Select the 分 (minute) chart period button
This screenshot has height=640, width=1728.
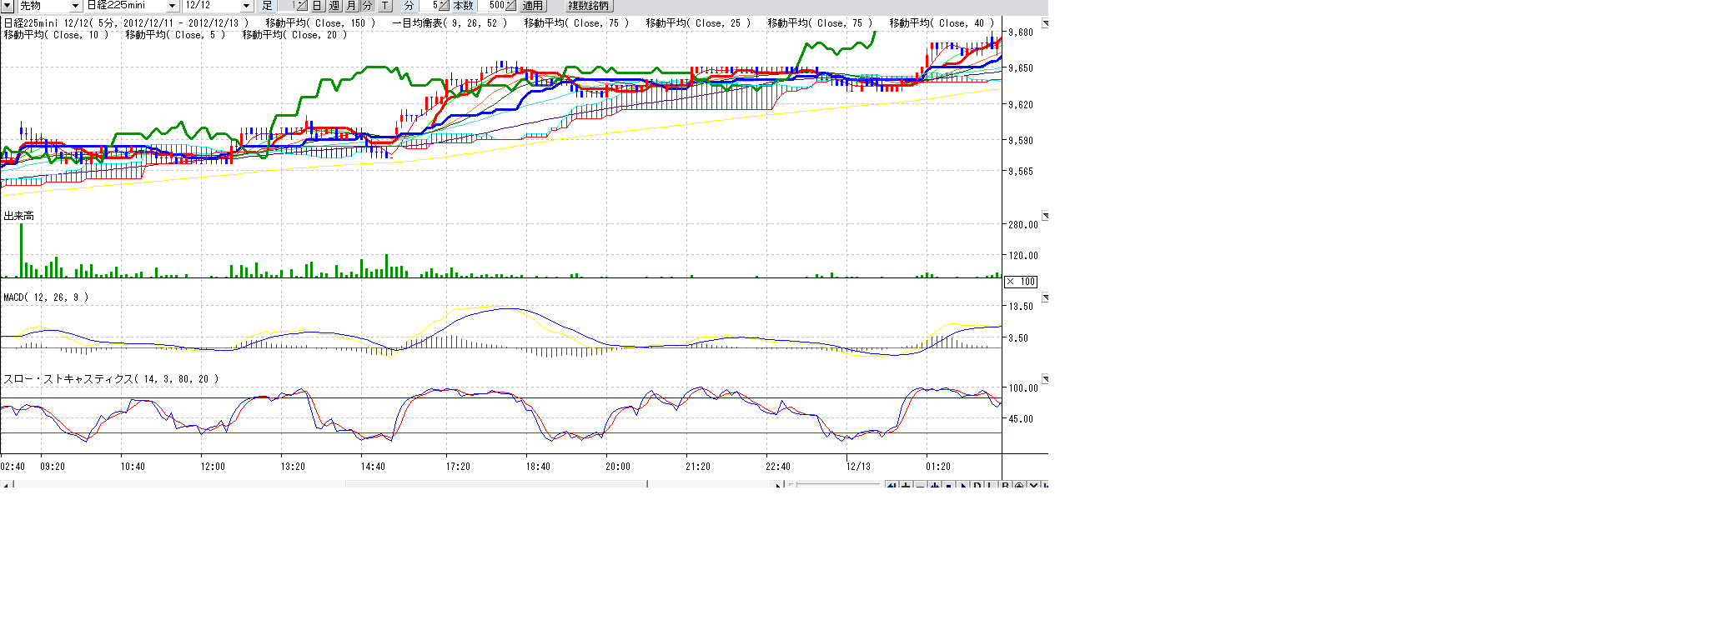(x=367, y=6)
